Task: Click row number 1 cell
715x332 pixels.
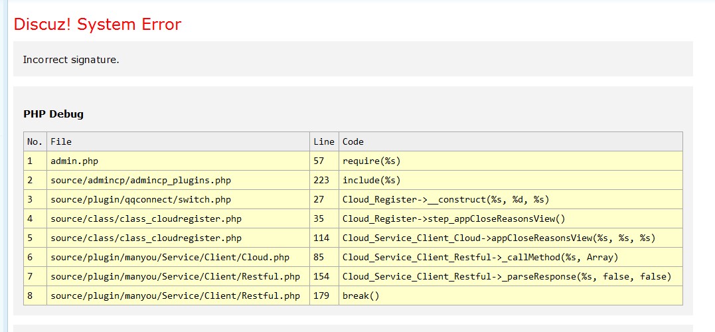Action: click(35, 161)
